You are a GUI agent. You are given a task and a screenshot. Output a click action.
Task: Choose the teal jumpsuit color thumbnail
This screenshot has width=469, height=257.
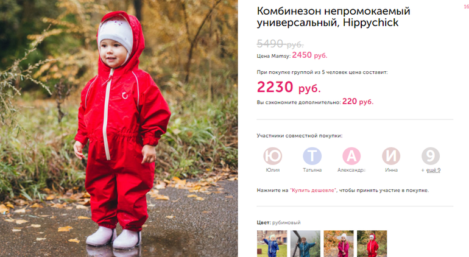pos(305,244)
